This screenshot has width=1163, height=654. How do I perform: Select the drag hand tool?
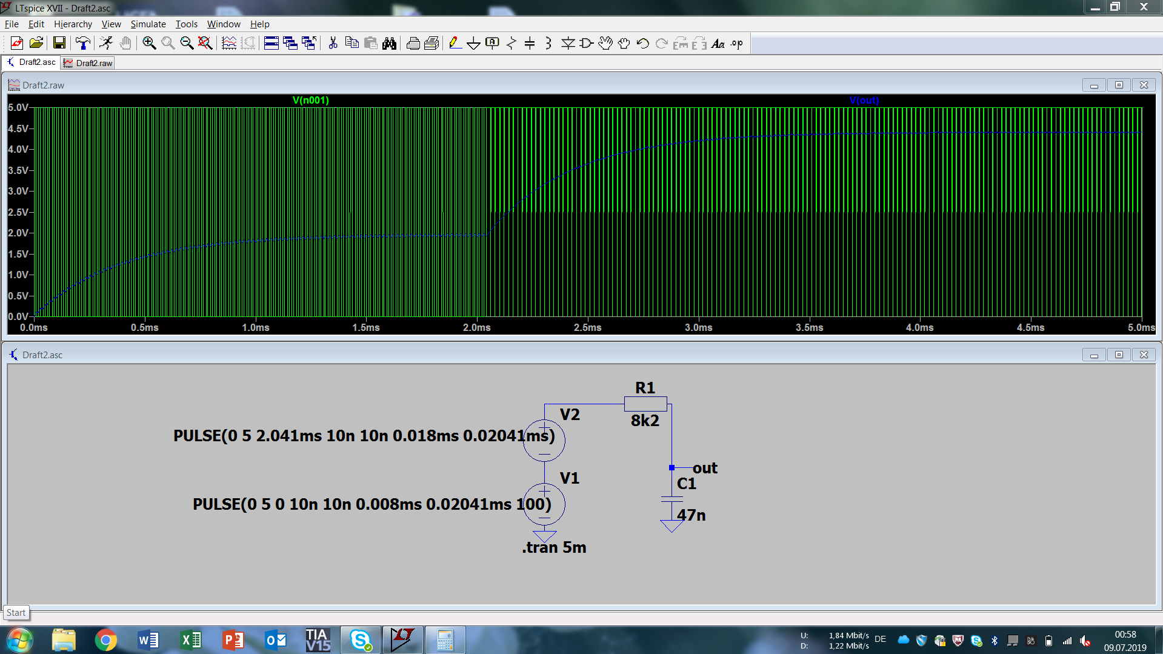tap(624, 43)
